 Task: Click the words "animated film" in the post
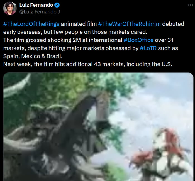pyautogui.click(x=79, y=24)
